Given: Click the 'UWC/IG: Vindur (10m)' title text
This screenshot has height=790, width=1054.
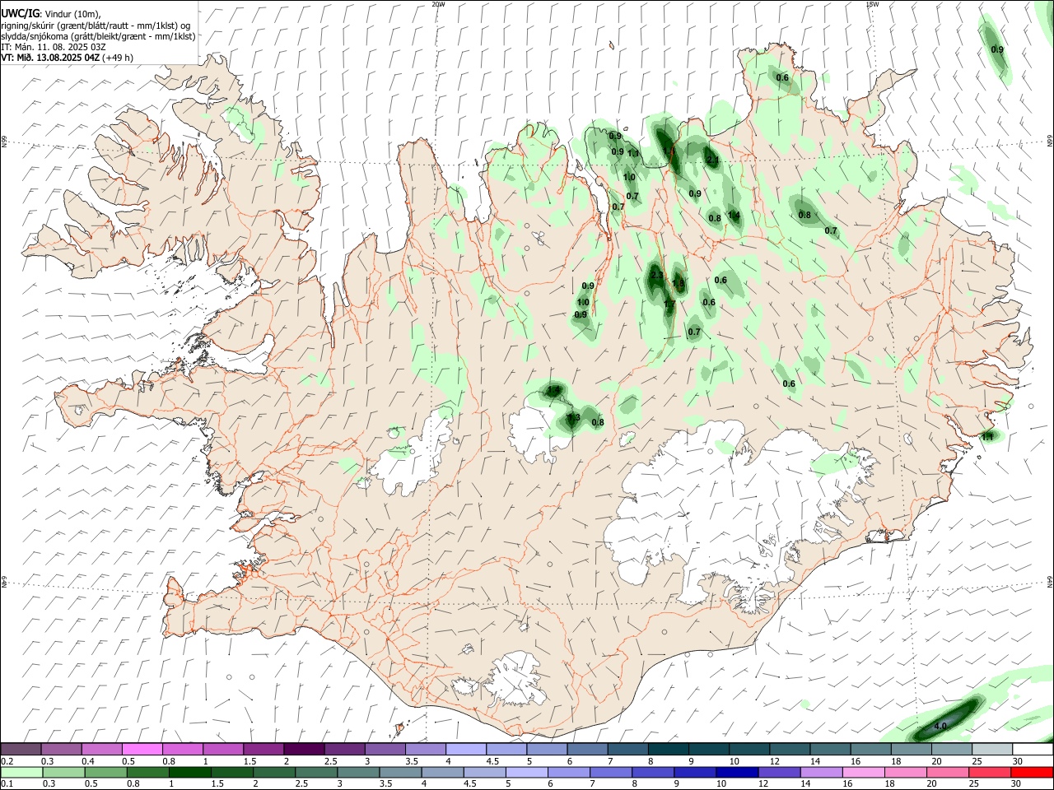Looking at the screenshot, I should pos(51,14).
